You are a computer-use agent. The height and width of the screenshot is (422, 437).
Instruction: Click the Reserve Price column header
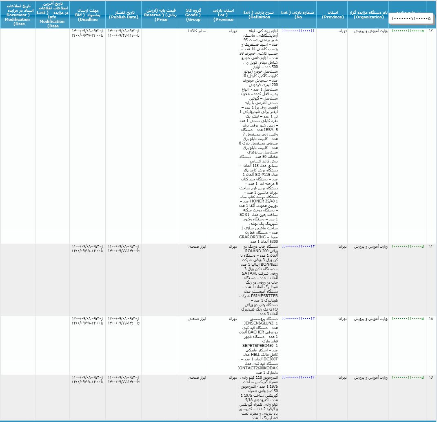[x=160, y=15]
